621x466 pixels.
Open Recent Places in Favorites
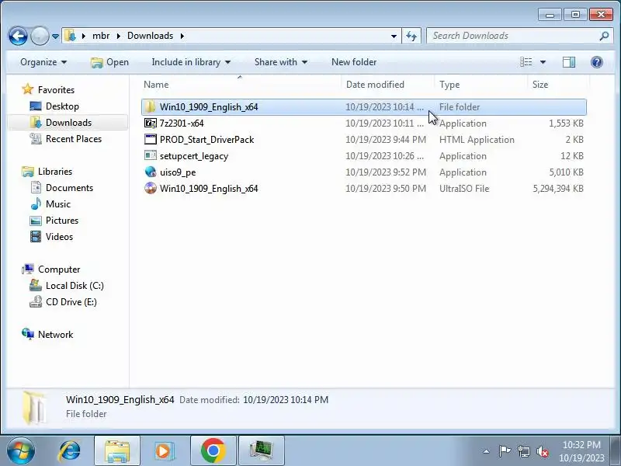coord(74,139)
